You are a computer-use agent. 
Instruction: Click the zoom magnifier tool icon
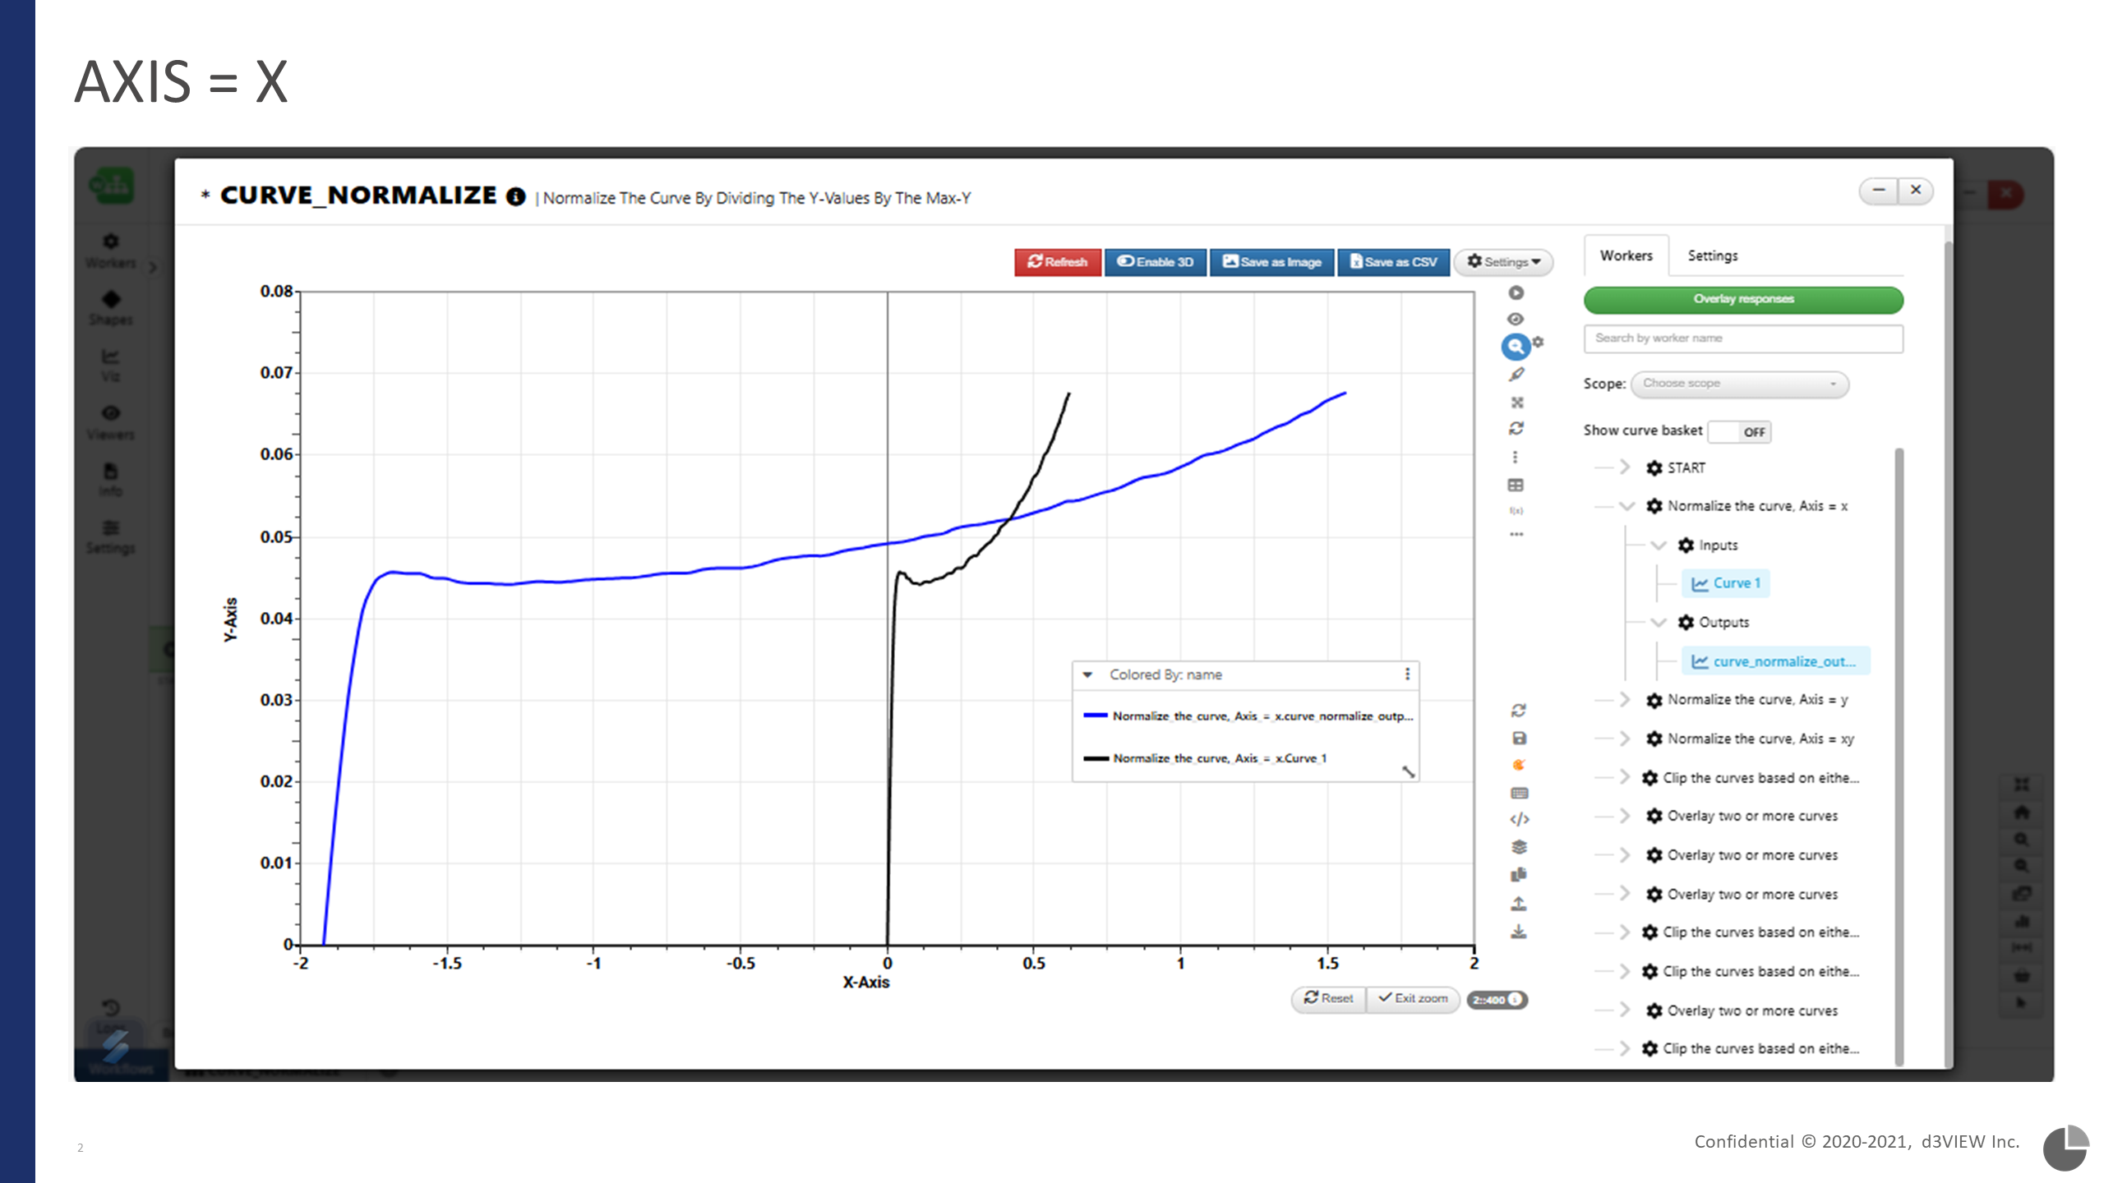point(1515,347)
